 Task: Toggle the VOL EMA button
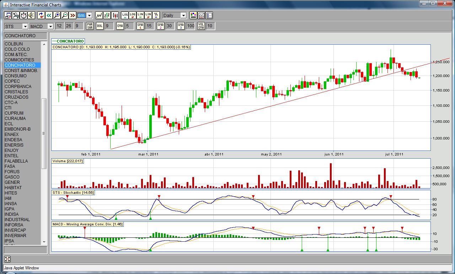click(x=201, y=26)
